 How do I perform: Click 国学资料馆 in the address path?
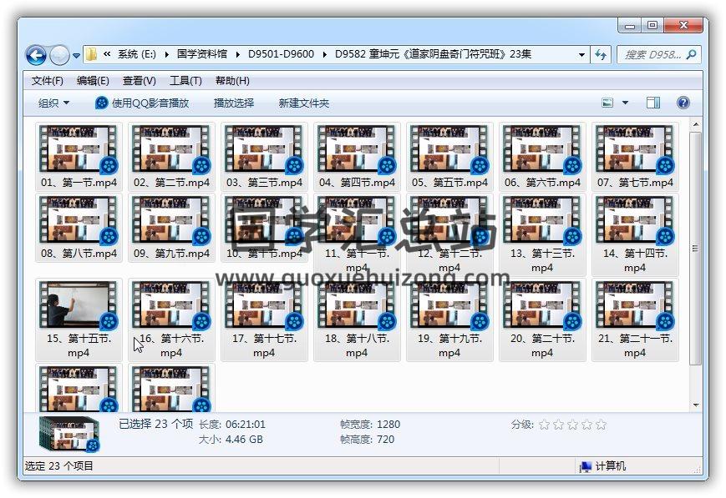(x=201, y=55)
